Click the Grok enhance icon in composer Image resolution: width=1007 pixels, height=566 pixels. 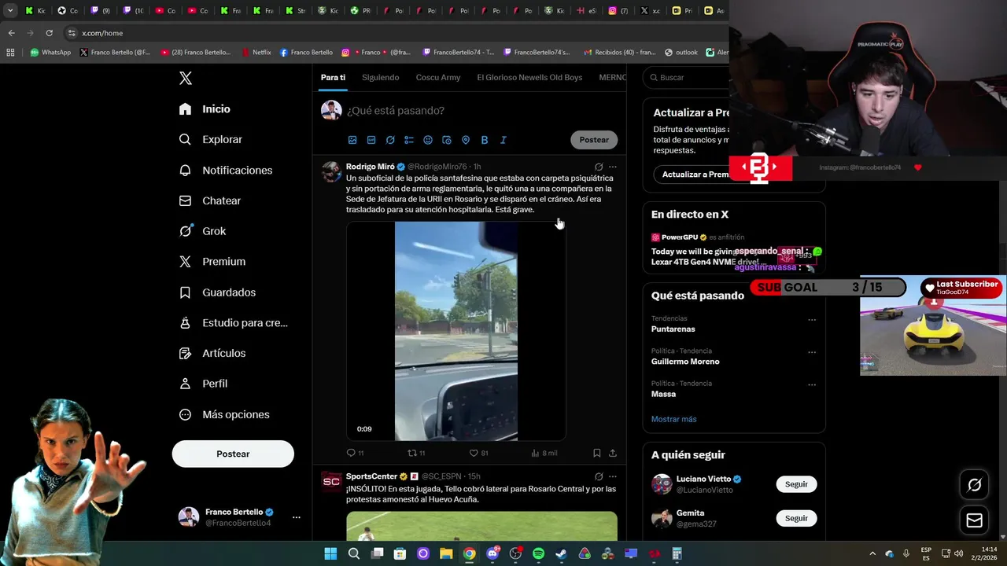pyautogui.click(x=390, y=140)
